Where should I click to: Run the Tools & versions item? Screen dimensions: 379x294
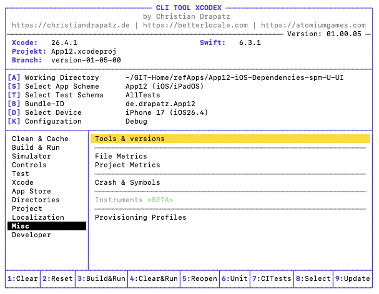point(230,139)
